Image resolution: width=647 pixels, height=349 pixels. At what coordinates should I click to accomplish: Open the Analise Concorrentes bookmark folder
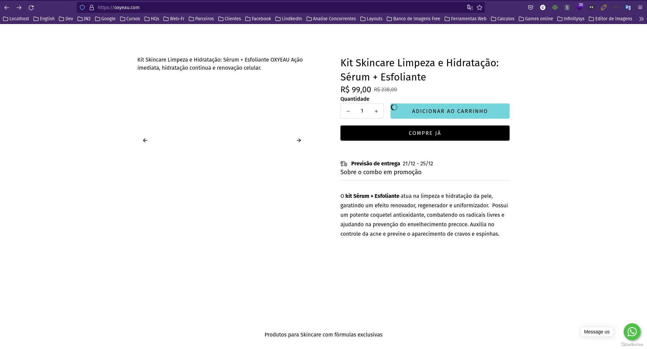click(331, 19)
